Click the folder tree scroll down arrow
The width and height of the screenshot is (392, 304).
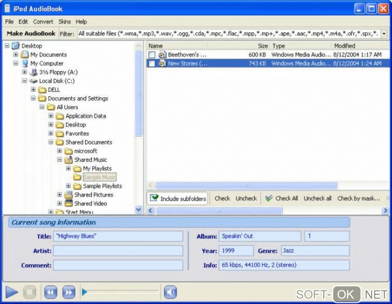(138, 209)
